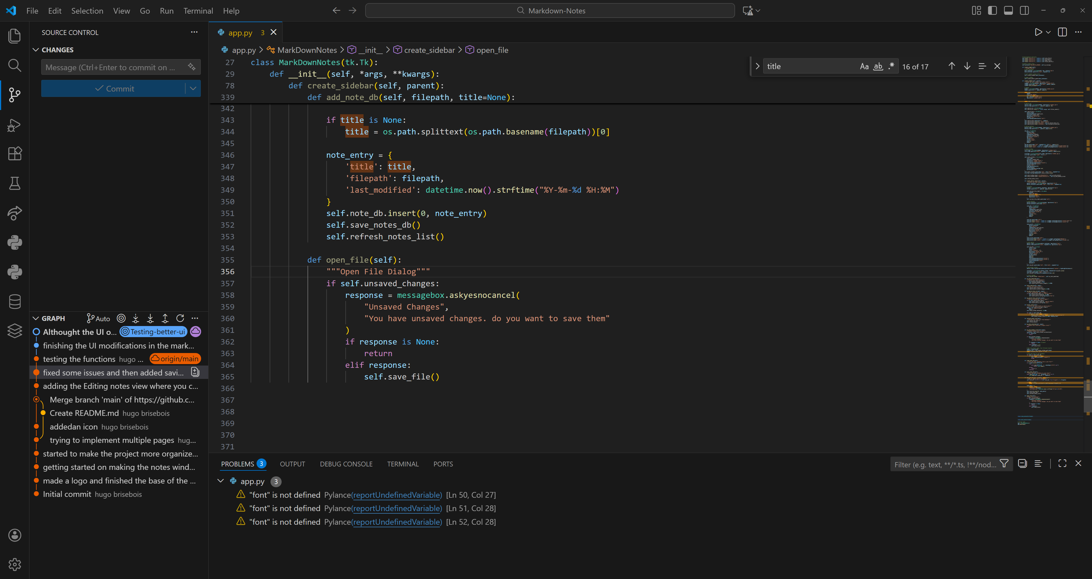The image size is (1092, 579).
Task: Toggle Use Regular Expression in find
Action: click(891, 67)
